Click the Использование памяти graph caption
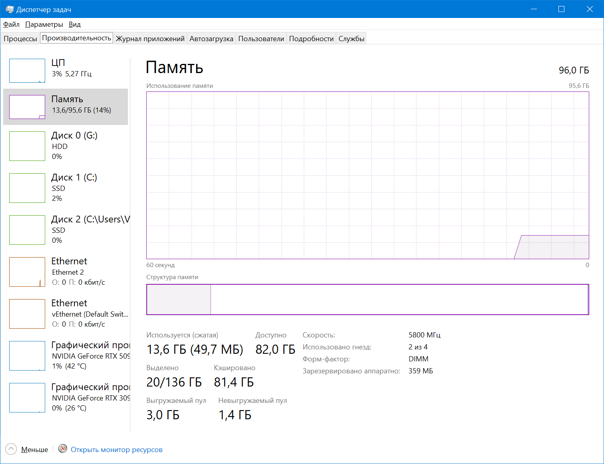 [x=179, y=86]
